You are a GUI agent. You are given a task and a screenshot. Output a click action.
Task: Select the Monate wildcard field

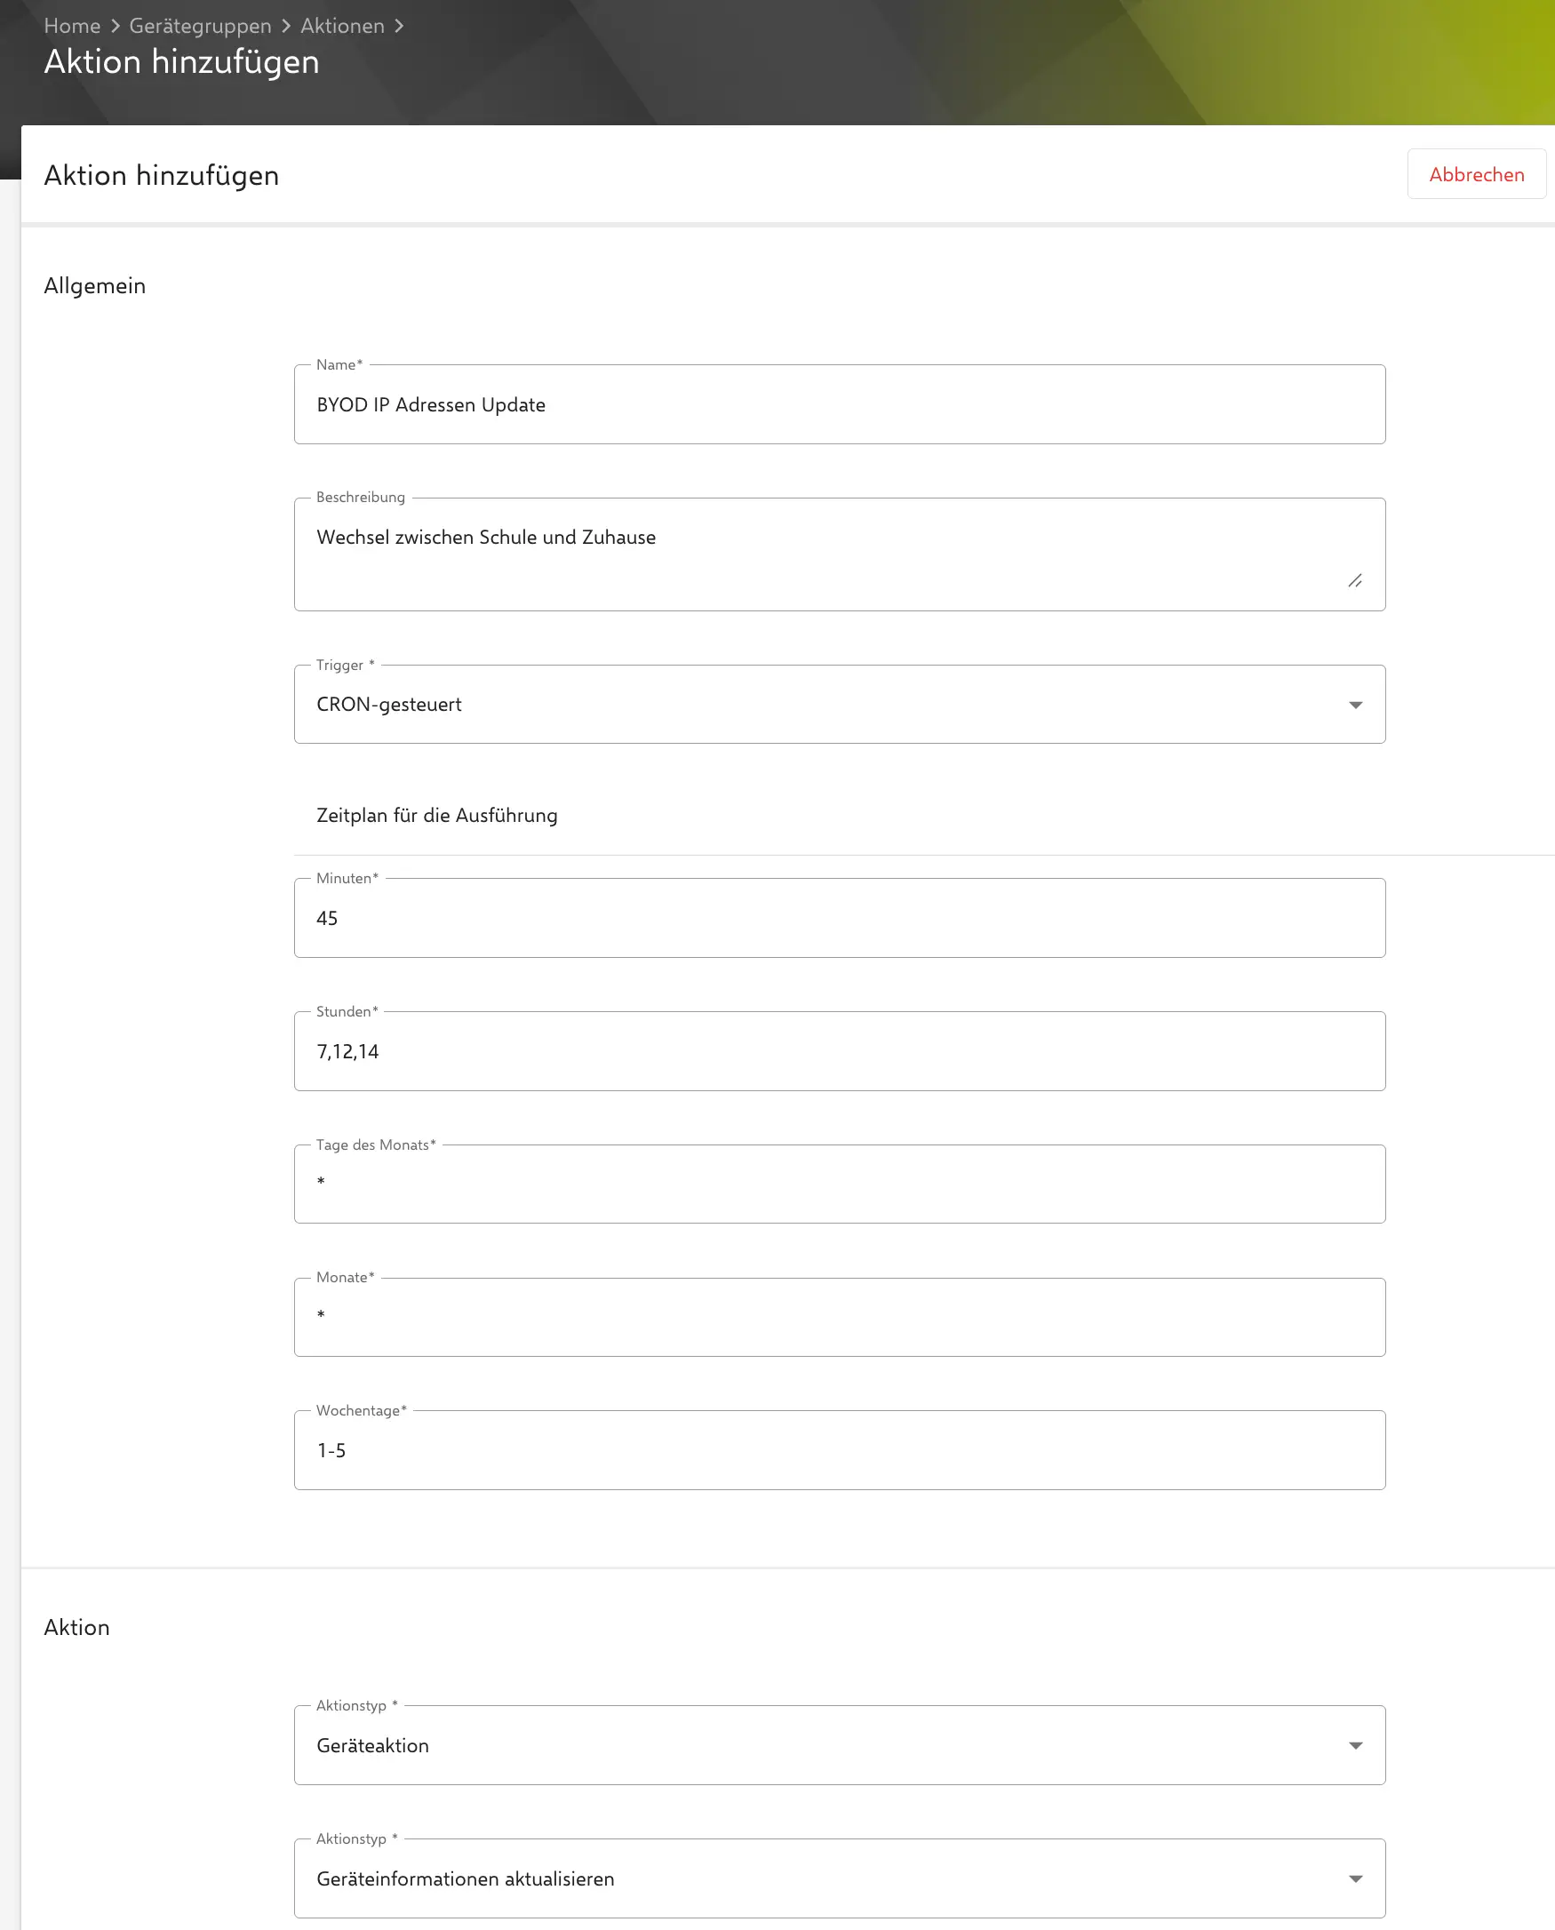coord(840,1316)
